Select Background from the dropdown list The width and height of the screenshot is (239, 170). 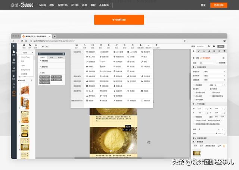click(x=25, y=70)
